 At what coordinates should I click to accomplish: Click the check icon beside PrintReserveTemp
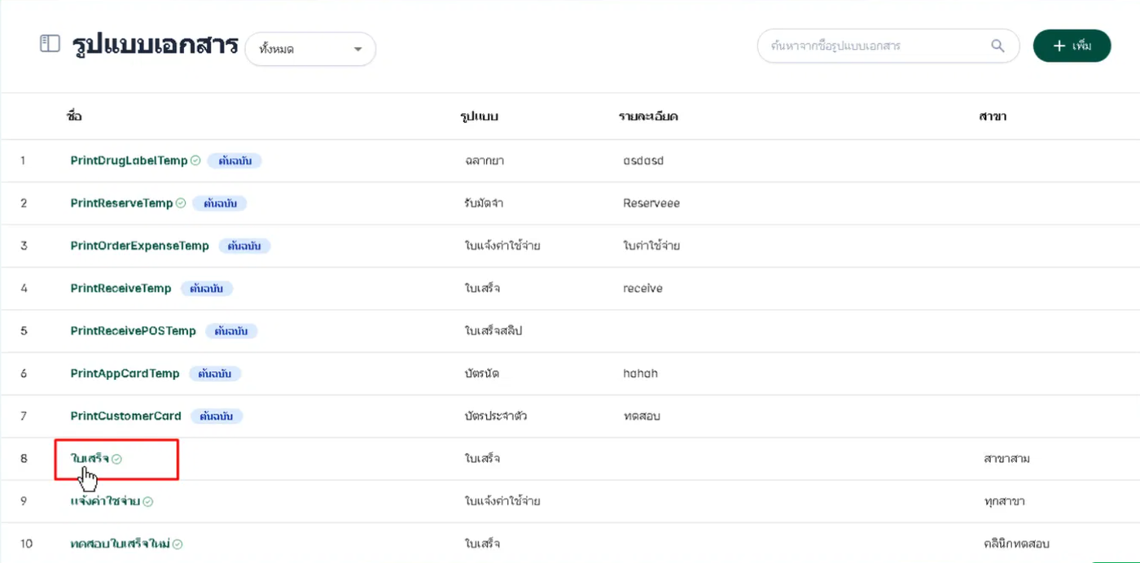coord(181,203)
